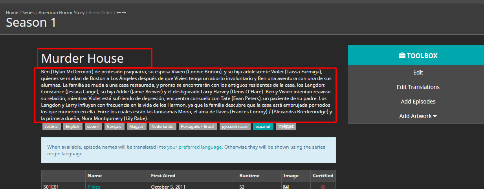Switch overview language to Nederlands

coord(163,127)
